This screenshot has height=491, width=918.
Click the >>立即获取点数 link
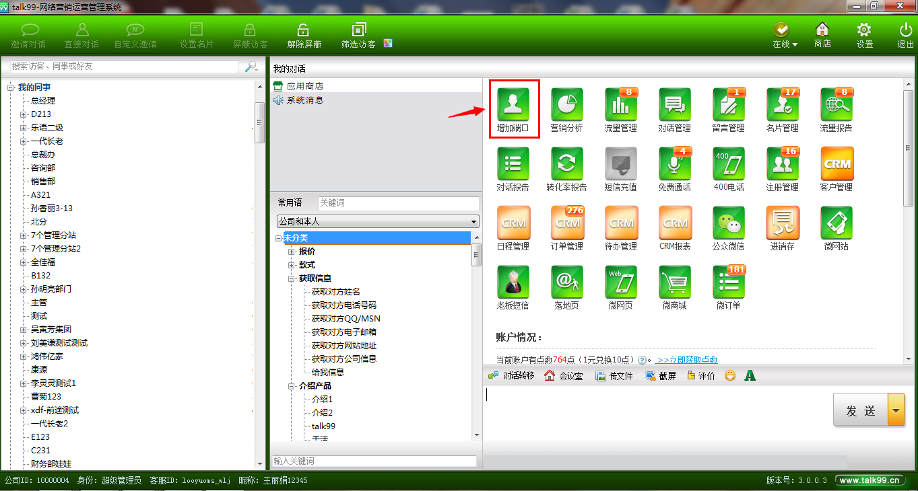(686, 360)
